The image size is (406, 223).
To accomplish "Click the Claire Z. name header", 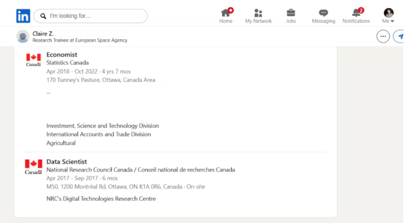I will [x=42, y=34].
